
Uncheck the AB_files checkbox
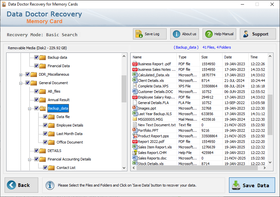point(36,91)
